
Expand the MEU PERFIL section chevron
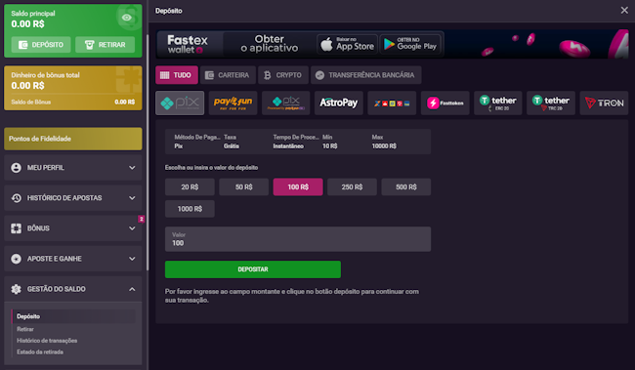[132, 168]
